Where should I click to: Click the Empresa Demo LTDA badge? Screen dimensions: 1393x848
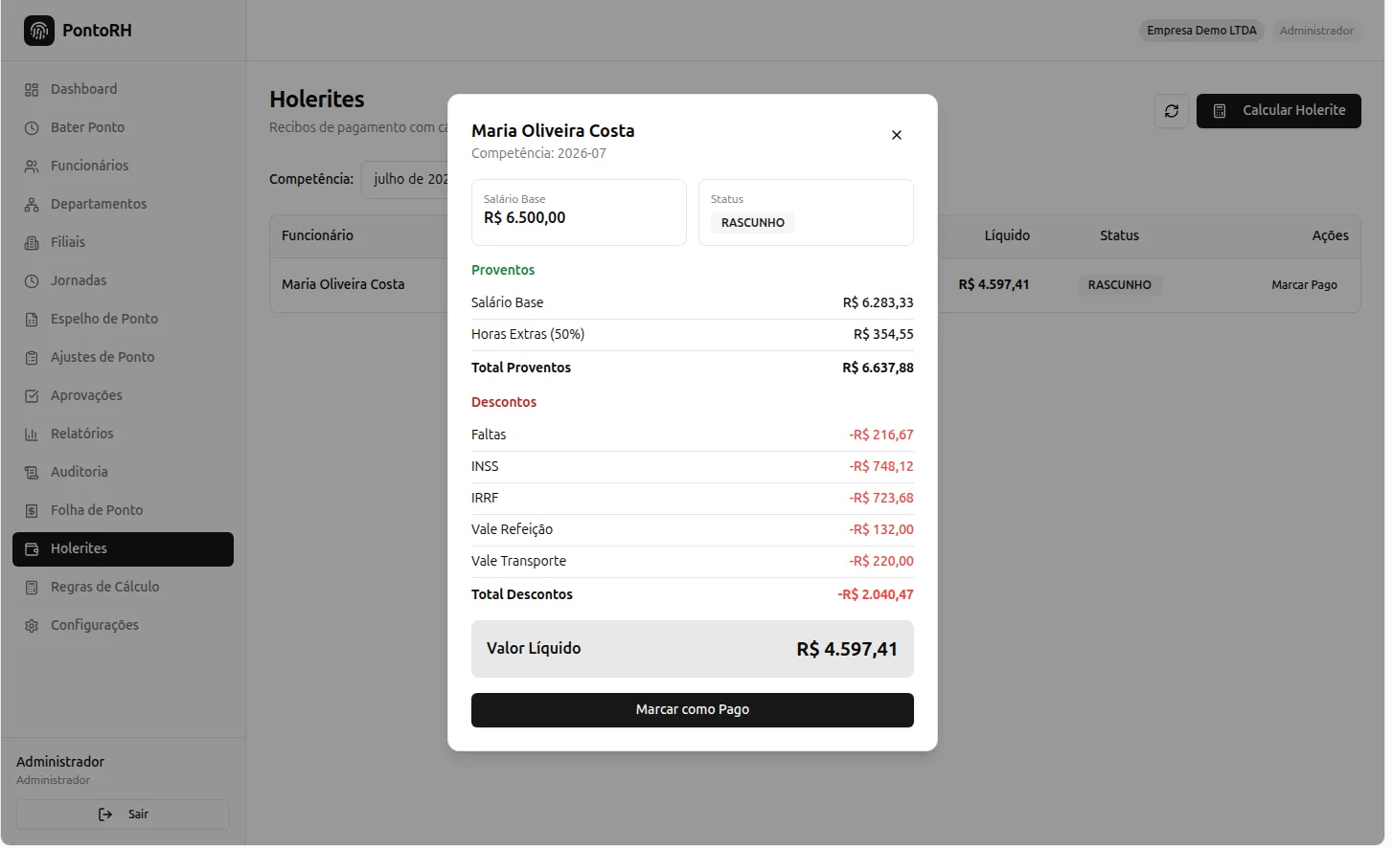pyautogui.click(x=1201, y=31)
